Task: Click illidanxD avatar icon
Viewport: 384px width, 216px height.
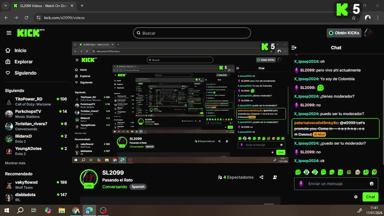Action: [x=9, y=139]
